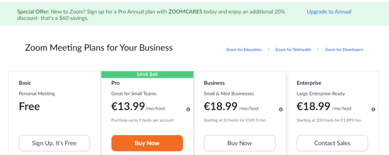Open the Zoom for Telehealth link
The height and width of the screenshot is (155, 389).
coord(293,50)
